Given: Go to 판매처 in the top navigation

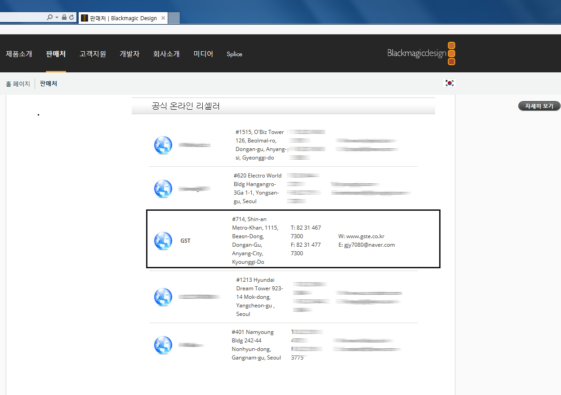Looking at the screenshot, I should pyautogui.click(x=56, y=54).
